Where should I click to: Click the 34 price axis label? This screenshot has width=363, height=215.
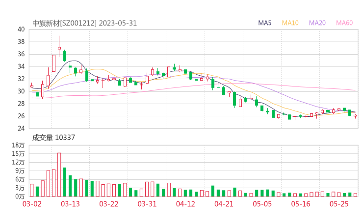21,66
